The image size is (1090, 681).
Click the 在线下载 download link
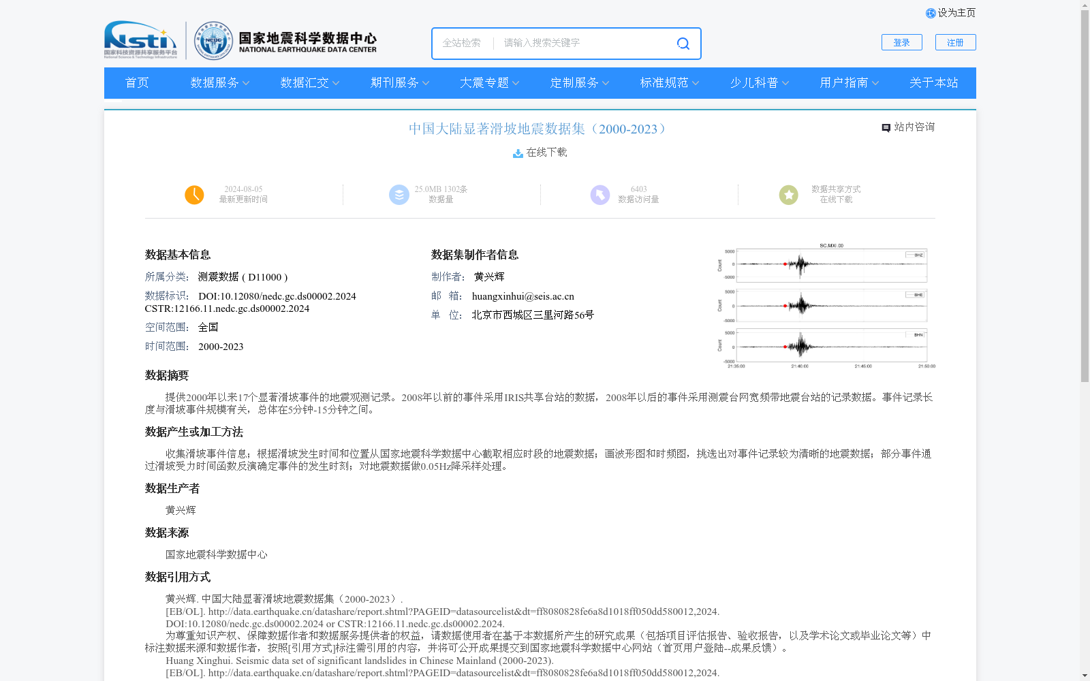point(546,153)
